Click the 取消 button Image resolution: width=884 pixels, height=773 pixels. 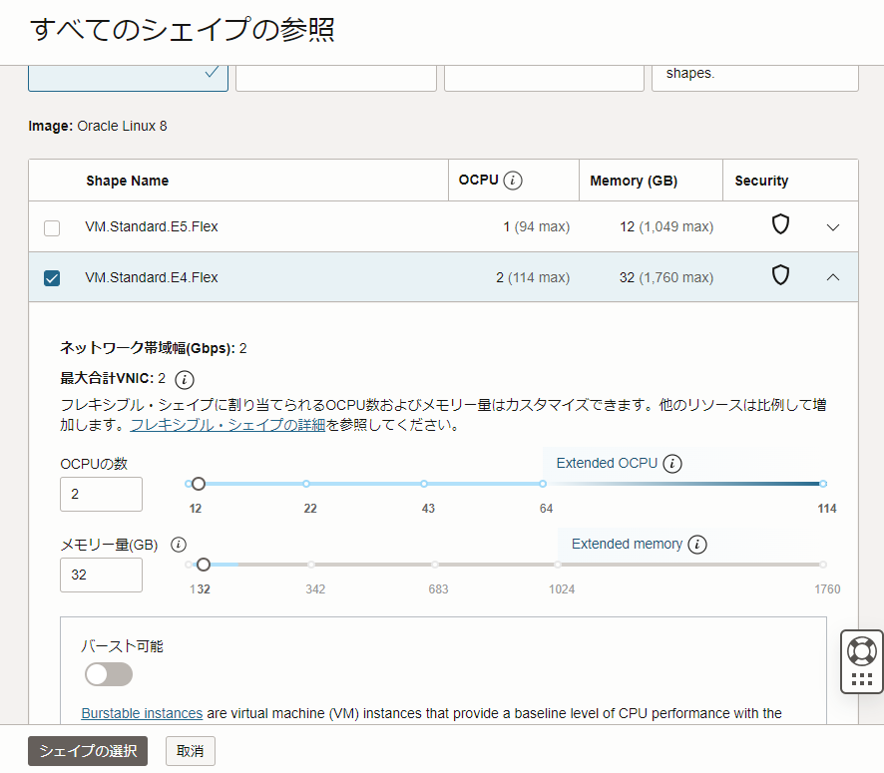190,751
